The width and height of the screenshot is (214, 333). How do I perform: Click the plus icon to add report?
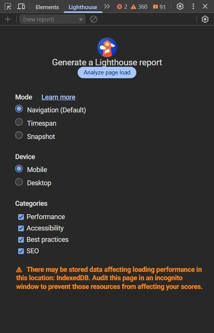[x=8, y=19]
